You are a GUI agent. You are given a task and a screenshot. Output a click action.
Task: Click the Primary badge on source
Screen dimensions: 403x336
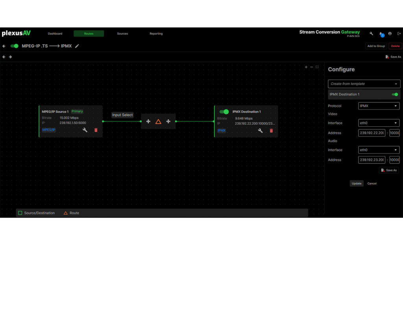[x=77, y=111]
